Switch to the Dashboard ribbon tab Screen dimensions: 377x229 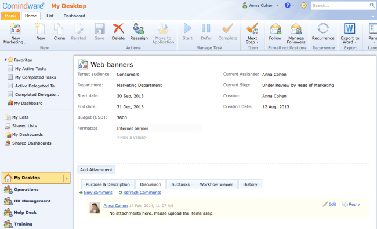[x=74, y=16]
